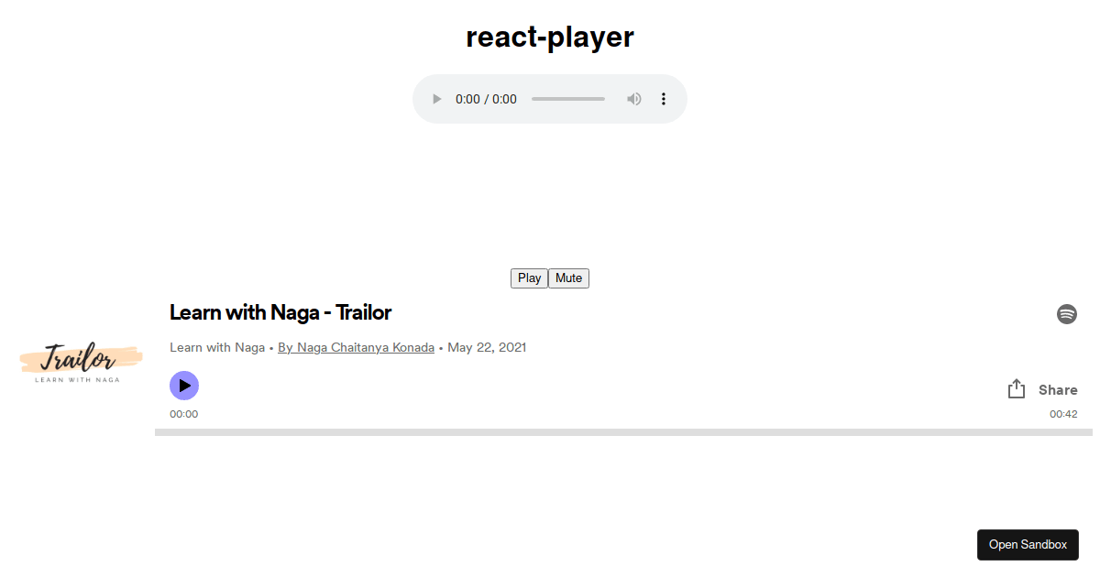Open the By Naga Chaitanya Konada link
1100x577 pixels.
[356, 347]
